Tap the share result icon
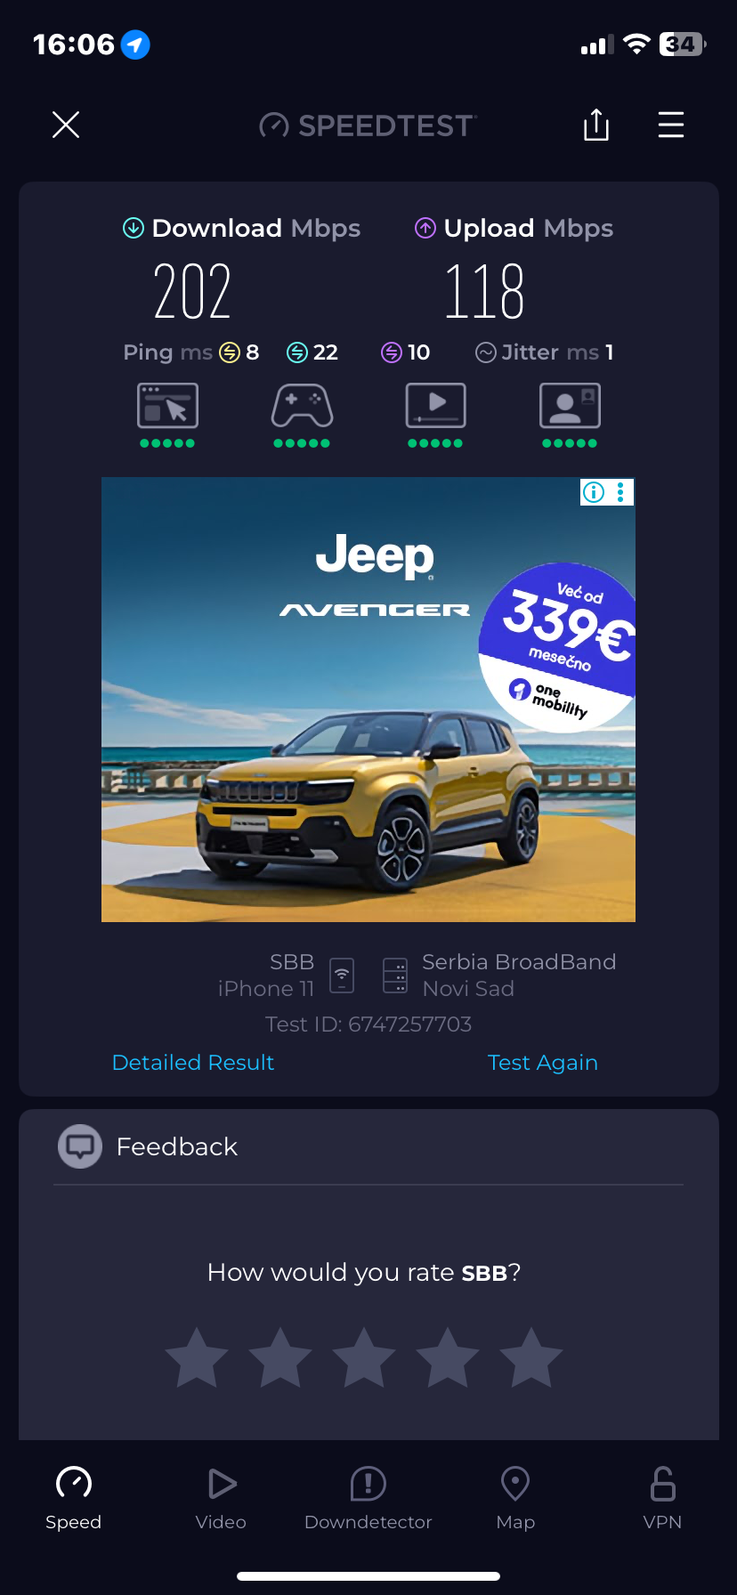This screenshot has width=737, height=1595. (x=596, y=125)
